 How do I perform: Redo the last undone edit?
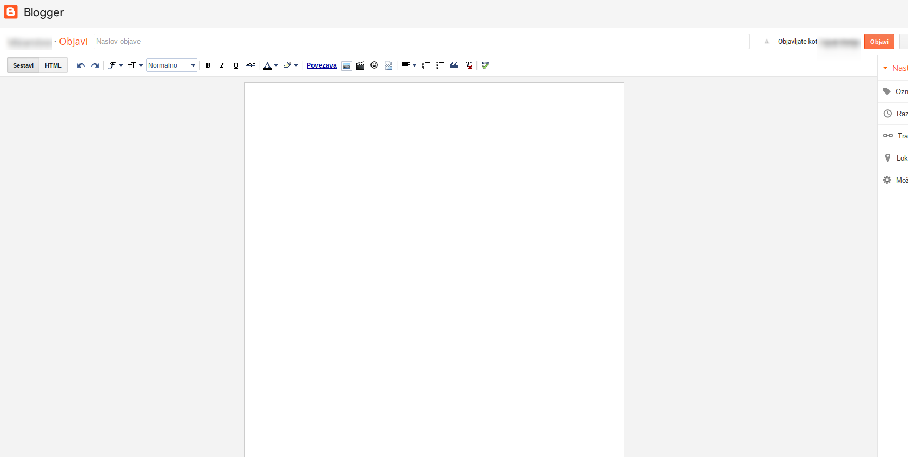tap(95, 65)
